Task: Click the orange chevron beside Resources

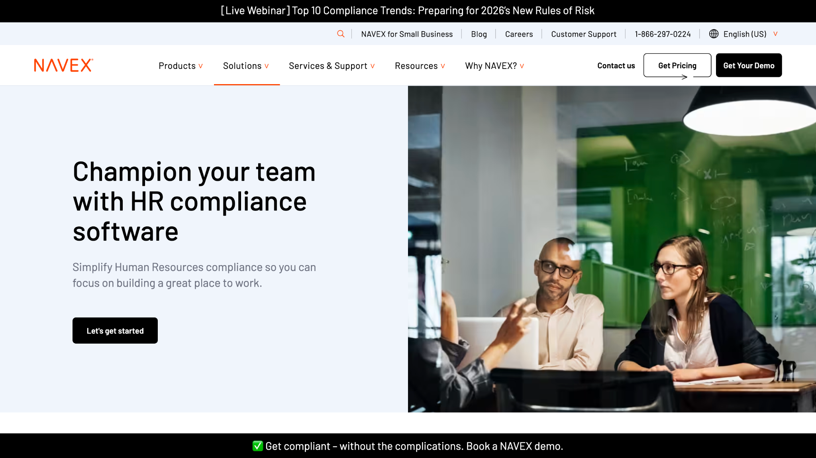Action: [443, 66]
